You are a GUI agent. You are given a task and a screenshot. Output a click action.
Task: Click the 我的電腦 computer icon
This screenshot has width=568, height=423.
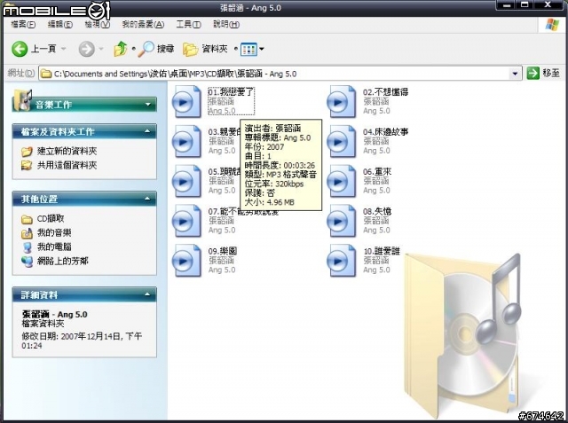27,247
